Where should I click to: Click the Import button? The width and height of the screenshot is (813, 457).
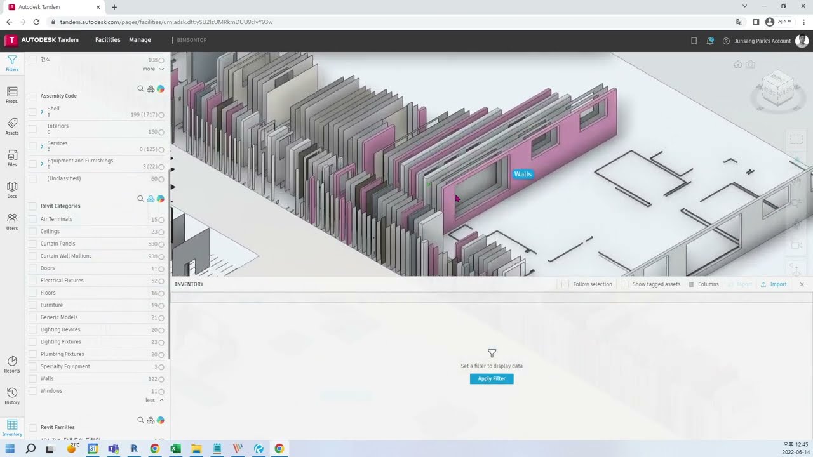774,284
